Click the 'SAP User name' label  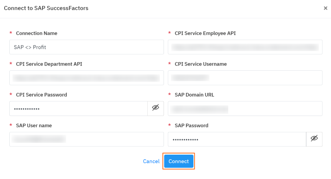34,125
